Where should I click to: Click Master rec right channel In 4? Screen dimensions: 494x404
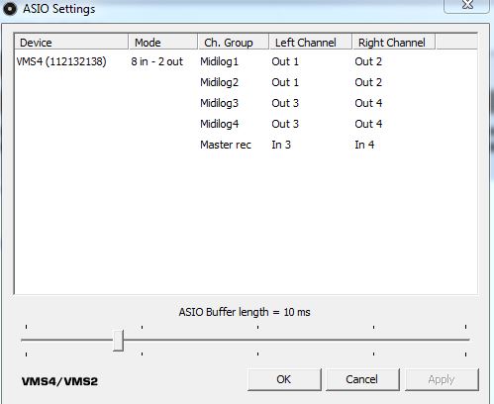[x=364, y=145]
